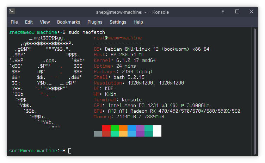Click the terminal vertical scrollbar

(255, 92)
